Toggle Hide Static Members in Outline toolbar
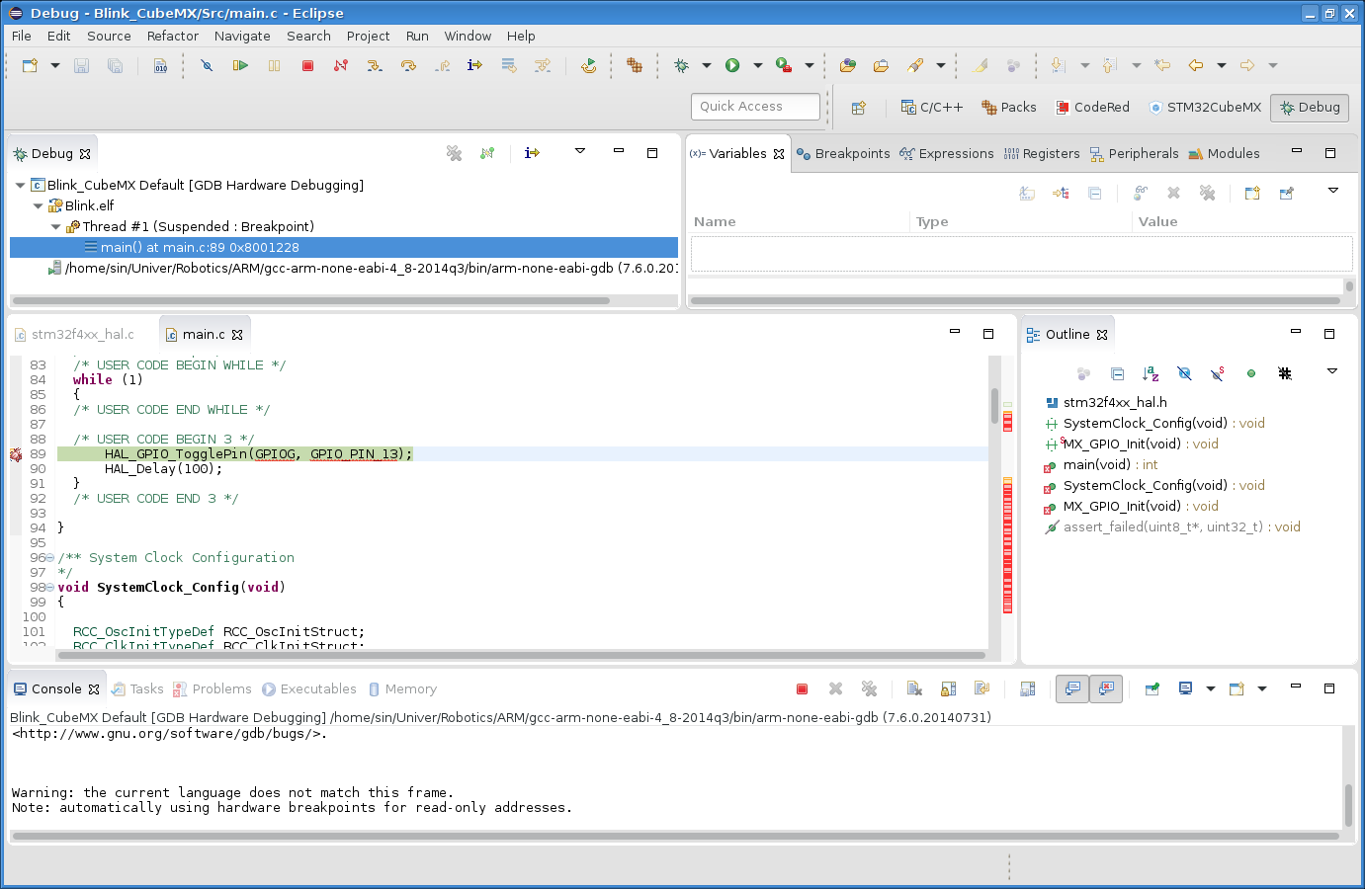This screenshot has height=889, width=1365. pos(1218,373)
